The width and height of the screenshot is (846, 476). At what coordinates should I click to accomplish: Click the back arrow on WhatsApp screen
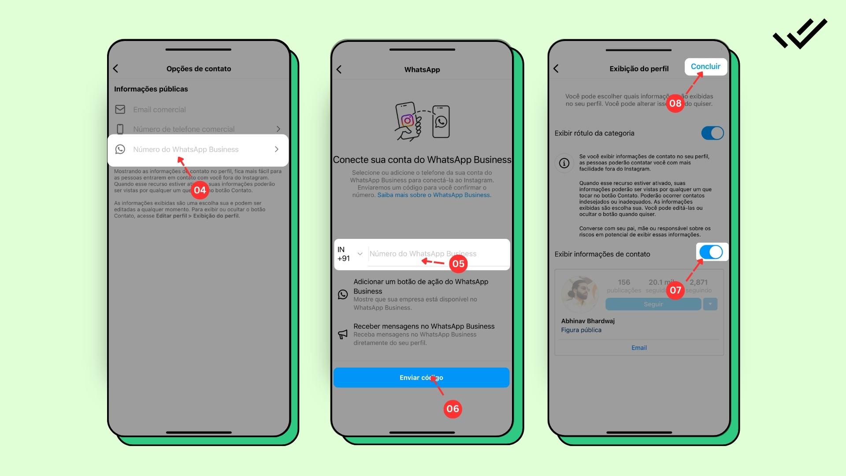coord(340,68)
